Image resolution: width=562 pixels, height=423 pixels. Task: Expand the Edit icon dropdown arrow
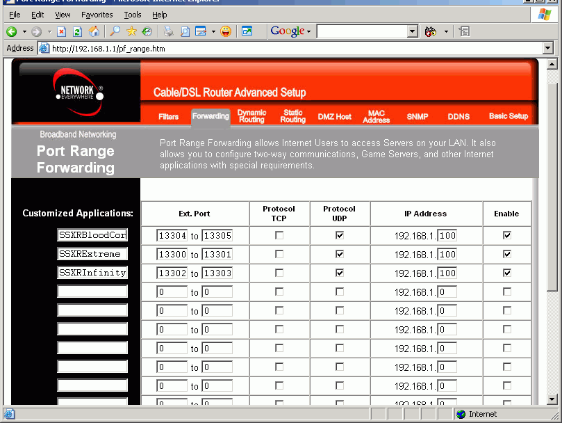(213, 31)
